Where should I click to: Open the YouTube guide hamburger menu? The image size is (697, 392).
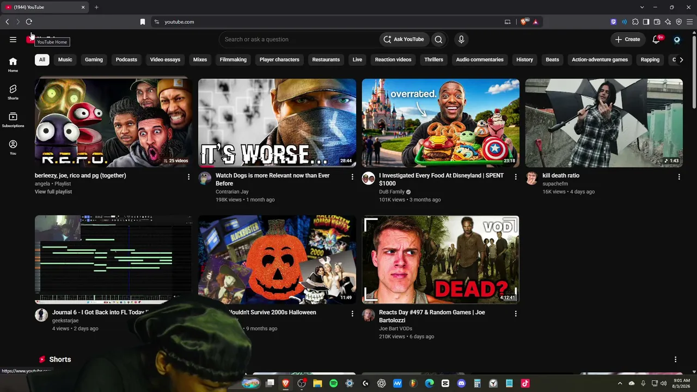pos(13,39)
